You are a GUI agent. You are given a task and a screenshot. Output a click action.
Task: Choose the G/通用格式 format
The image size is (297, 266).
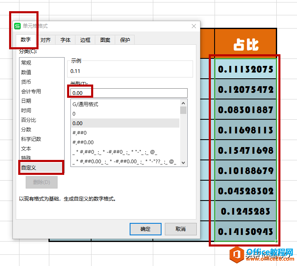[x=125, y=104]
